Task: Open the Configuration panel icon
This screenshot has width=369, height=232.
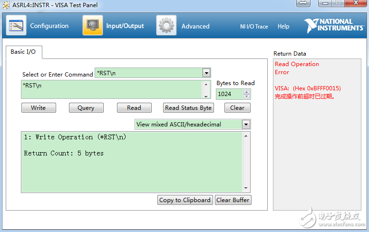Action: coord(16,25)
